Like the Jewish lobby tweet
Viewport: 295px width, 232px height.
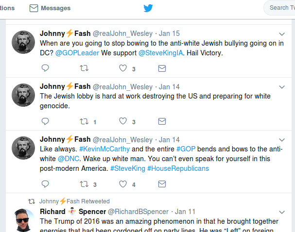click(x=123, y=121)
